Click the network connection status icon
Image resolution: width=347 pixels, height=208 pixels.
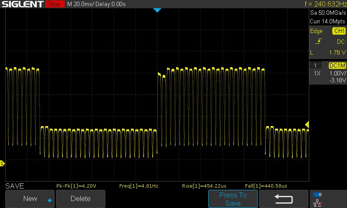click(317, 202)
